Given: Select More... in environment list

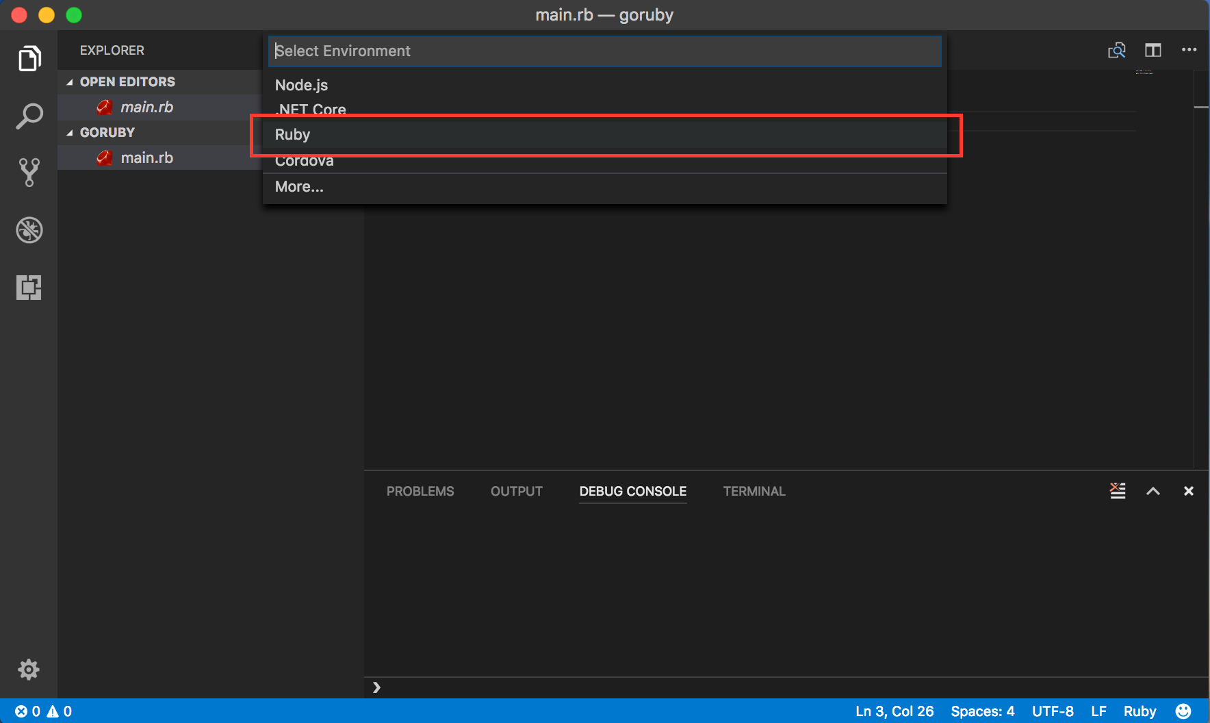Looking at the screenshot, I should click(x=605, y=186).
